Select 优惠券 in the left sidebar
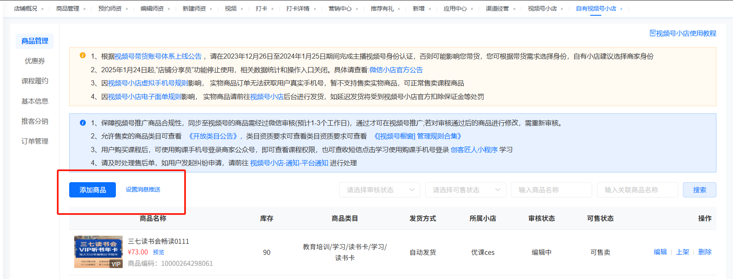Image resolution: width=733 pixels, height=279 pixels. tap(35, 61)
